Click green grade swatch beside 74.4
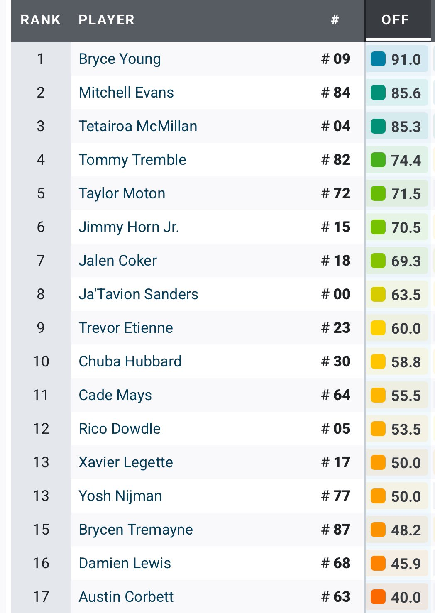This screenshot has width=435, height=613. (378, 160)
